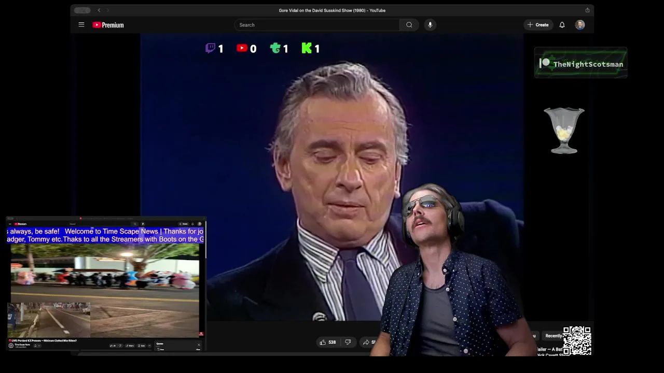The height and width of the screenshot is (373, 664).
Task: Click inset window Create button
Action: click(185, 224)
